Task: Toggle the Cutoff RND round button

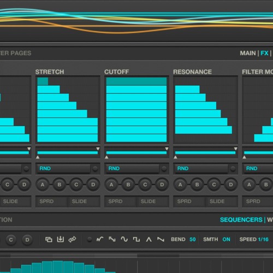Action: pyautogui.click(x=164, y=169)
